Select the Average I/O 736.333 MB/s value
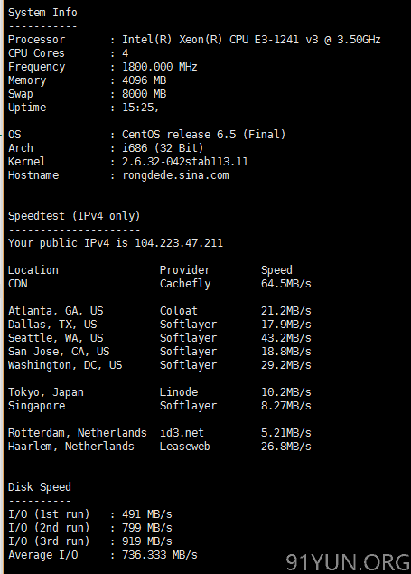 click(x=159, y=555)
